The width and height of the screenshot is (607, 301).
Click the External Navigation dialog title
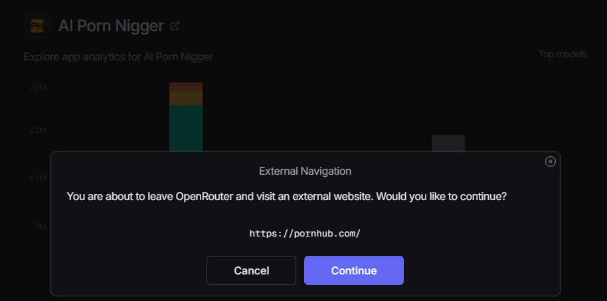pos(305,171)
